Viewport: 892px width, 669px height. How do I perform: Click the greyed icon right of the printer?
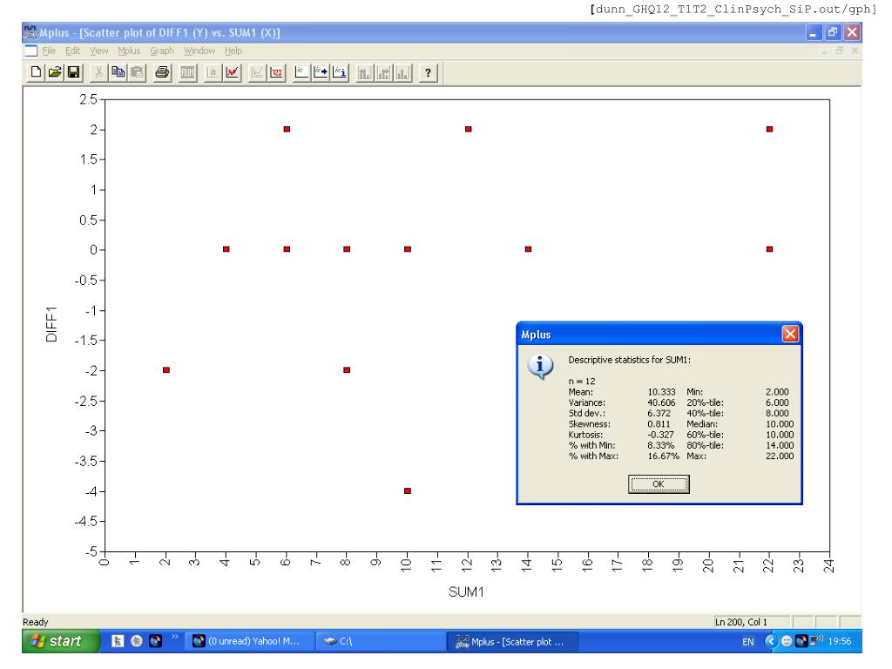(187, 72)
